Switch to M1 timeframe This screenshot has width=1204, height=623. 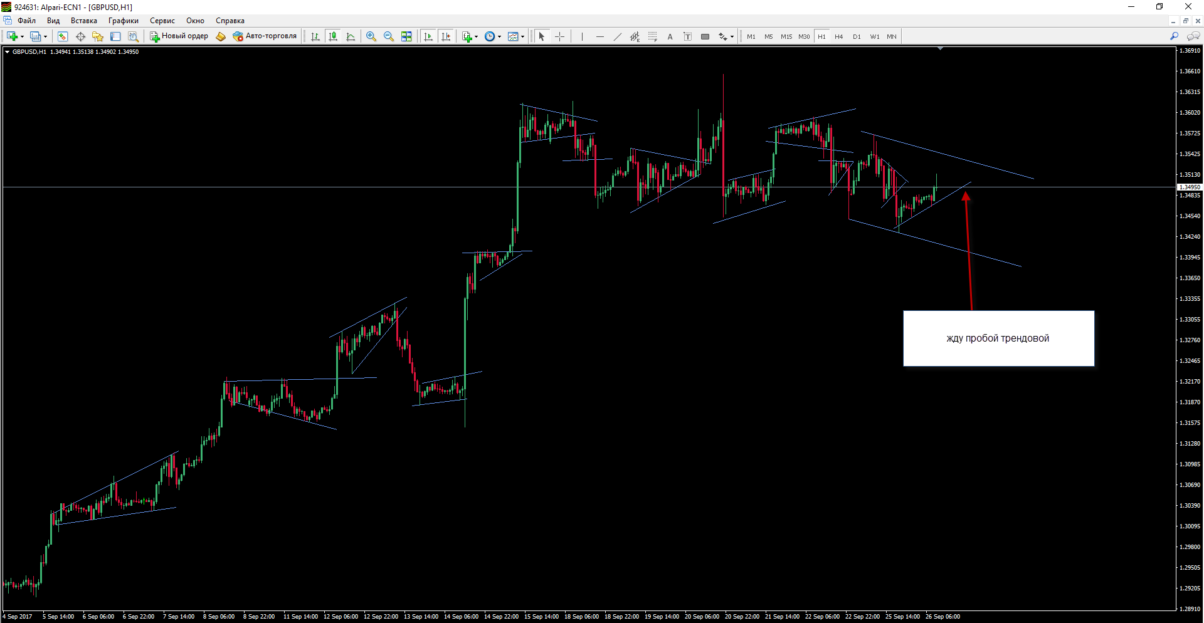751,36
